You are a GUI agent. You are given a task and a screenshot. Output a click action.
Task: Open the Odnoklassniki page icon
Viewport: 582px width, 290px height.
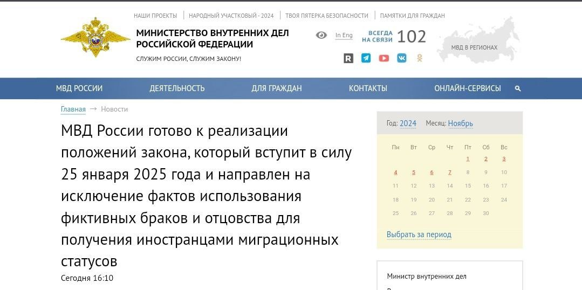tap(419, 58)
